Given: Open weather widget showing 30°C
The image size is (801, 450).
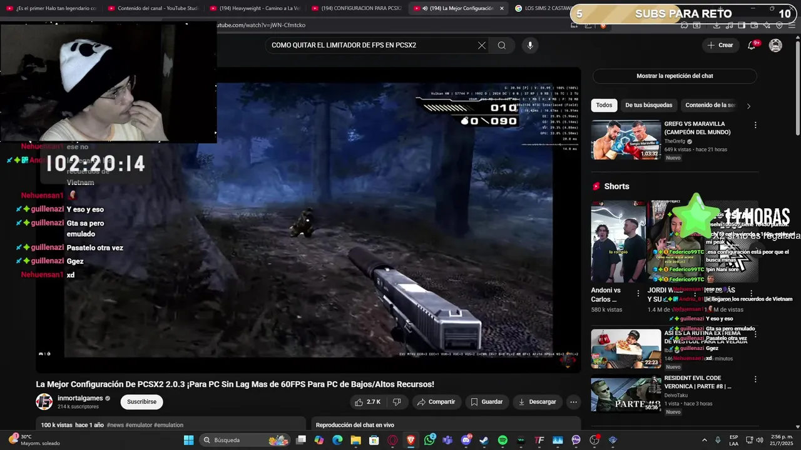Looking at the screenshot, I should point(34,440).
